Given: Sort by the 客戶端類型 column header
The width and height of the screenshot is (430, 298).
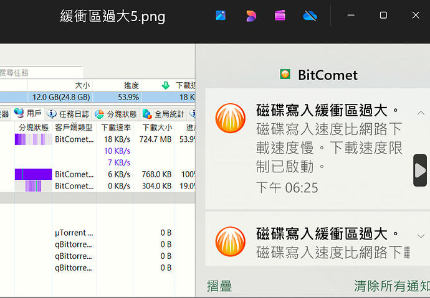Looking at the screenshot, I should point(74,128).
